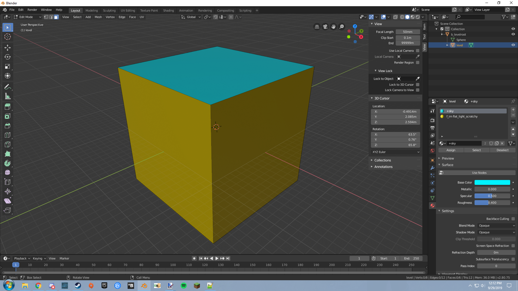The width and height of the screenshot is (518, 291).
Task: Click the Assign button for the sky material
Action: (x=451, y=150)
